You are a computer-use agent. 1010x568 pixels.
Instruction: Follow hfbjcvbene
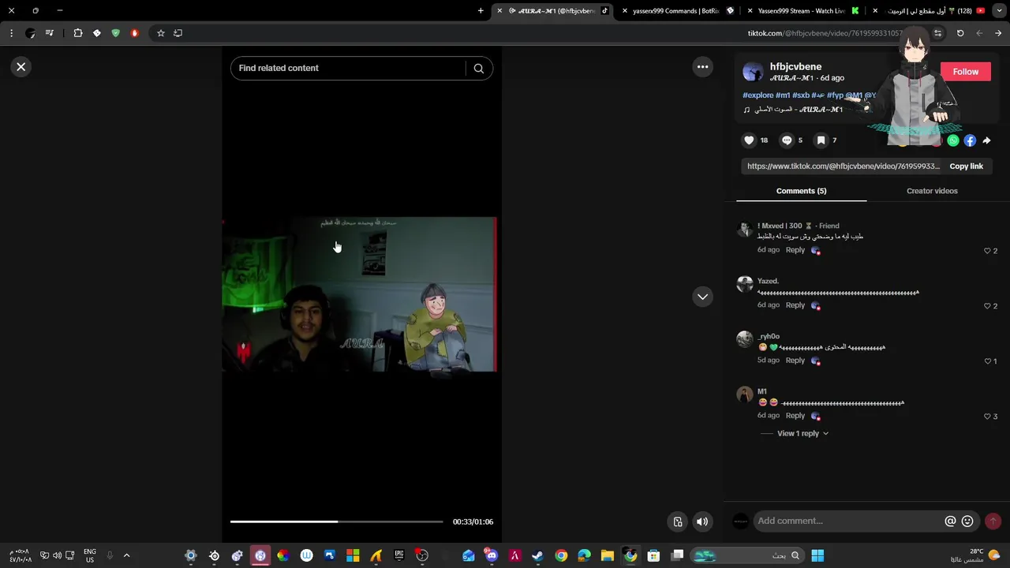[965, 72]
